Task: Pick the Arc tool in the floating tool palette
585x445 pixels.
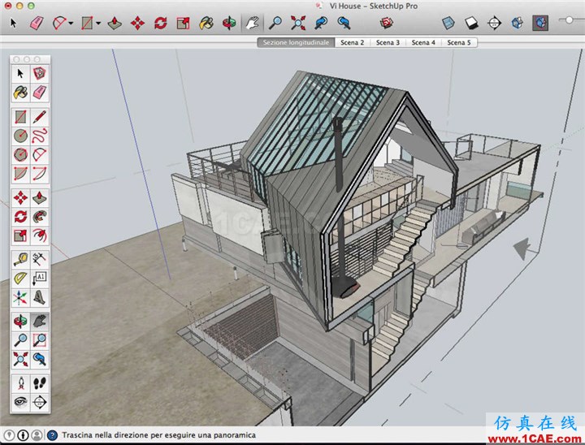Action: pyautogui.click(x=40, y=154)
